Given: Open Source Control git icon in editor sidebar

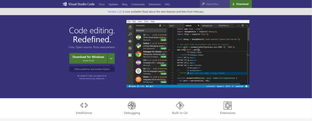Looking at the screenshot, I should (130, 41).
